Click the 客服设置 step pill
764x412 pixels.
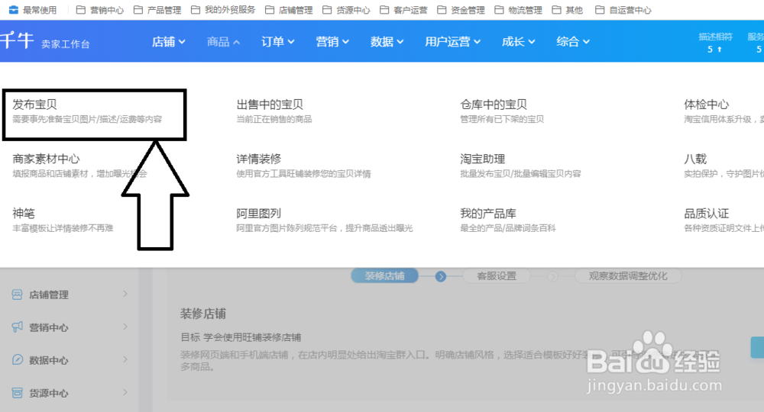(x=497, y=276)
